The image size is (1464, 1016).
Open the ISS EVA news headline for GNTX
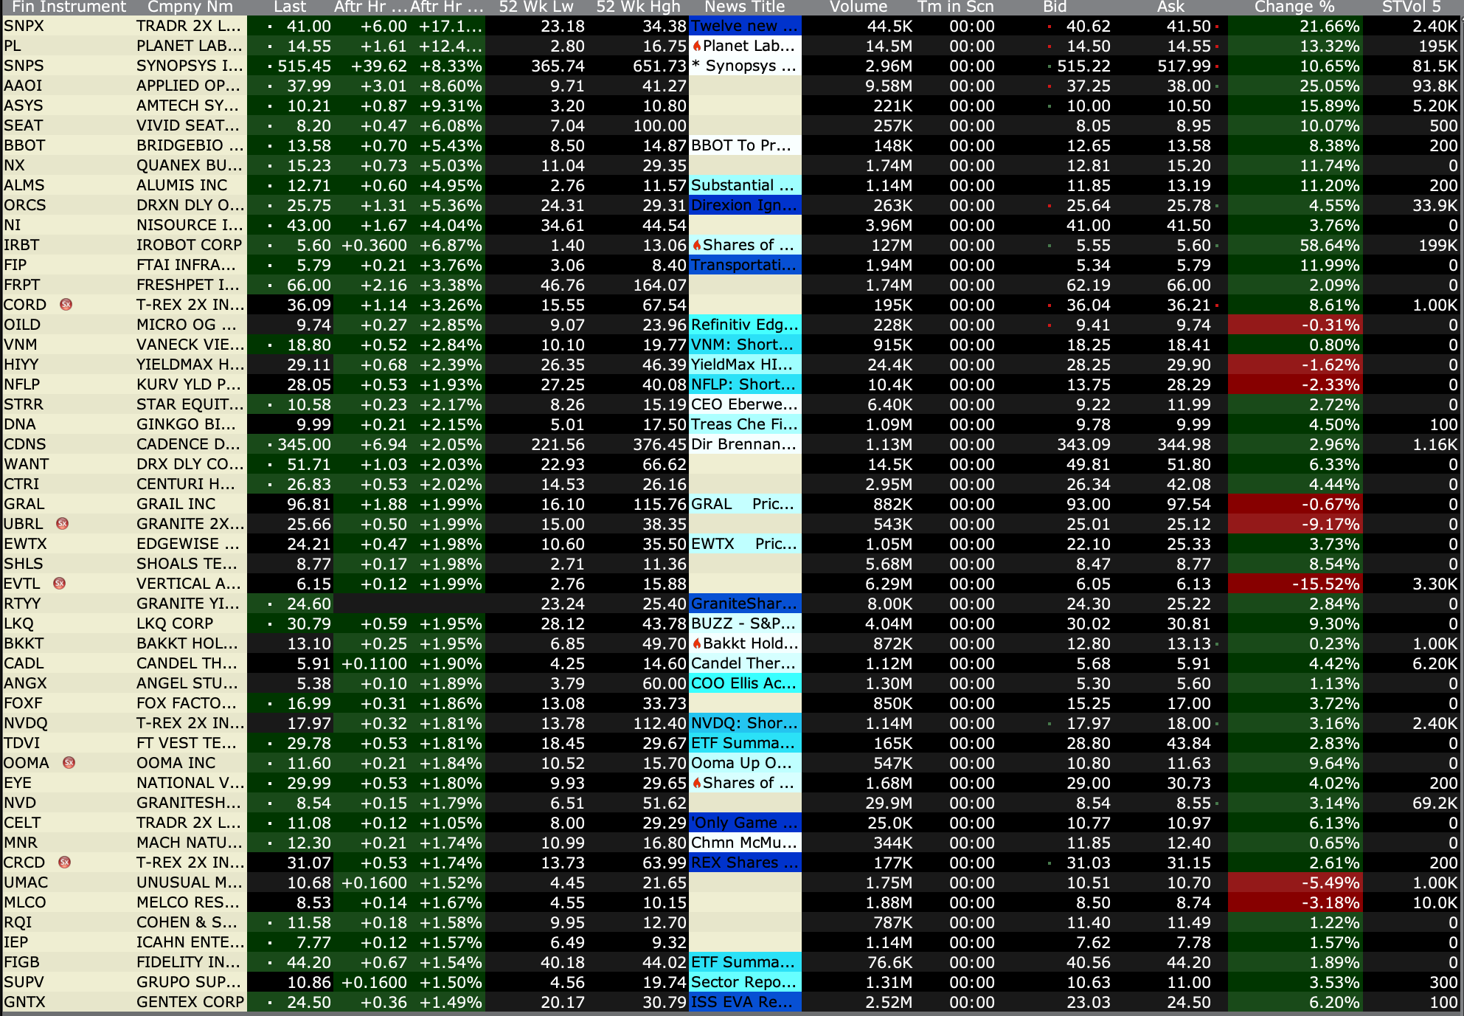pyautogui.click(x=743, y=1002)
